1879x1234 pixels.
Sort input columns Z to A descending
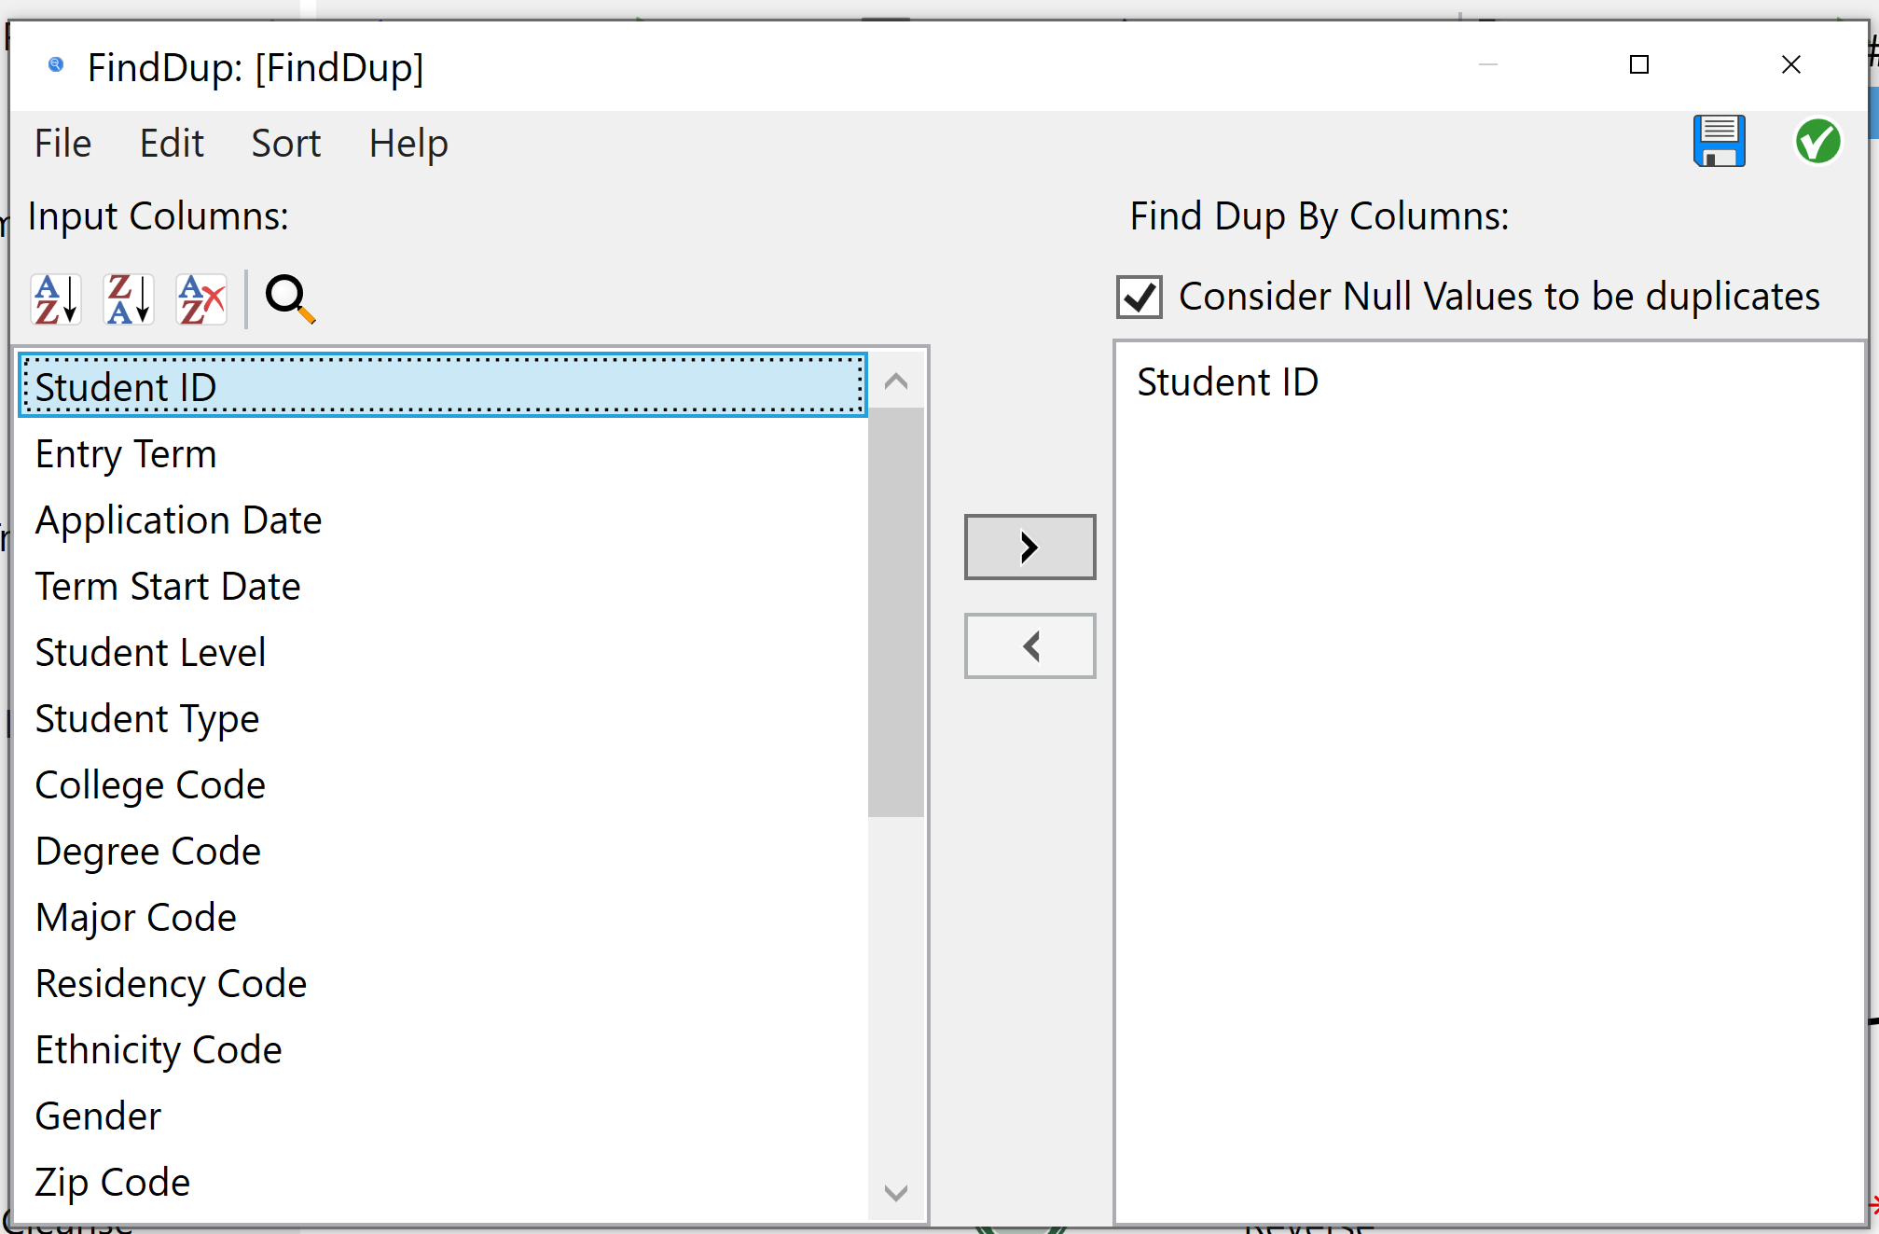(129, 299)
